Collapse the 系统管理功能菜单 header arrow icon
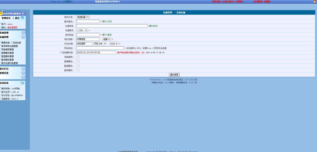Image resolution: width=317 pixels, height=152 pixels. [23, 14]
